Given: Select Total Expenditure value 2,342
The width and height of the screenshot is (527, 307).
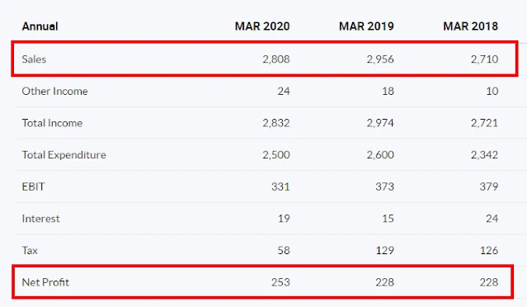Looking at the screenshot, I should (484, 155).
